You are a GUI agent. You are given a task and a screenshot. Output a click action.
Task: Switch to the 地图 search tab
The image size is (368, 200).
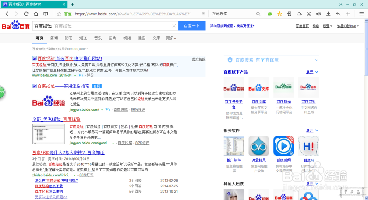coord(142,38)
